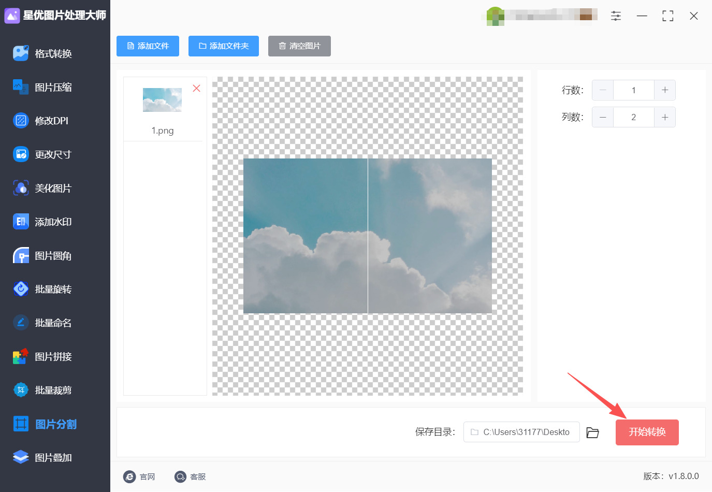The width and height of the screenshot is (712, 492).
Task: Select the 图片圆角 label
Action: click(53, 256)
